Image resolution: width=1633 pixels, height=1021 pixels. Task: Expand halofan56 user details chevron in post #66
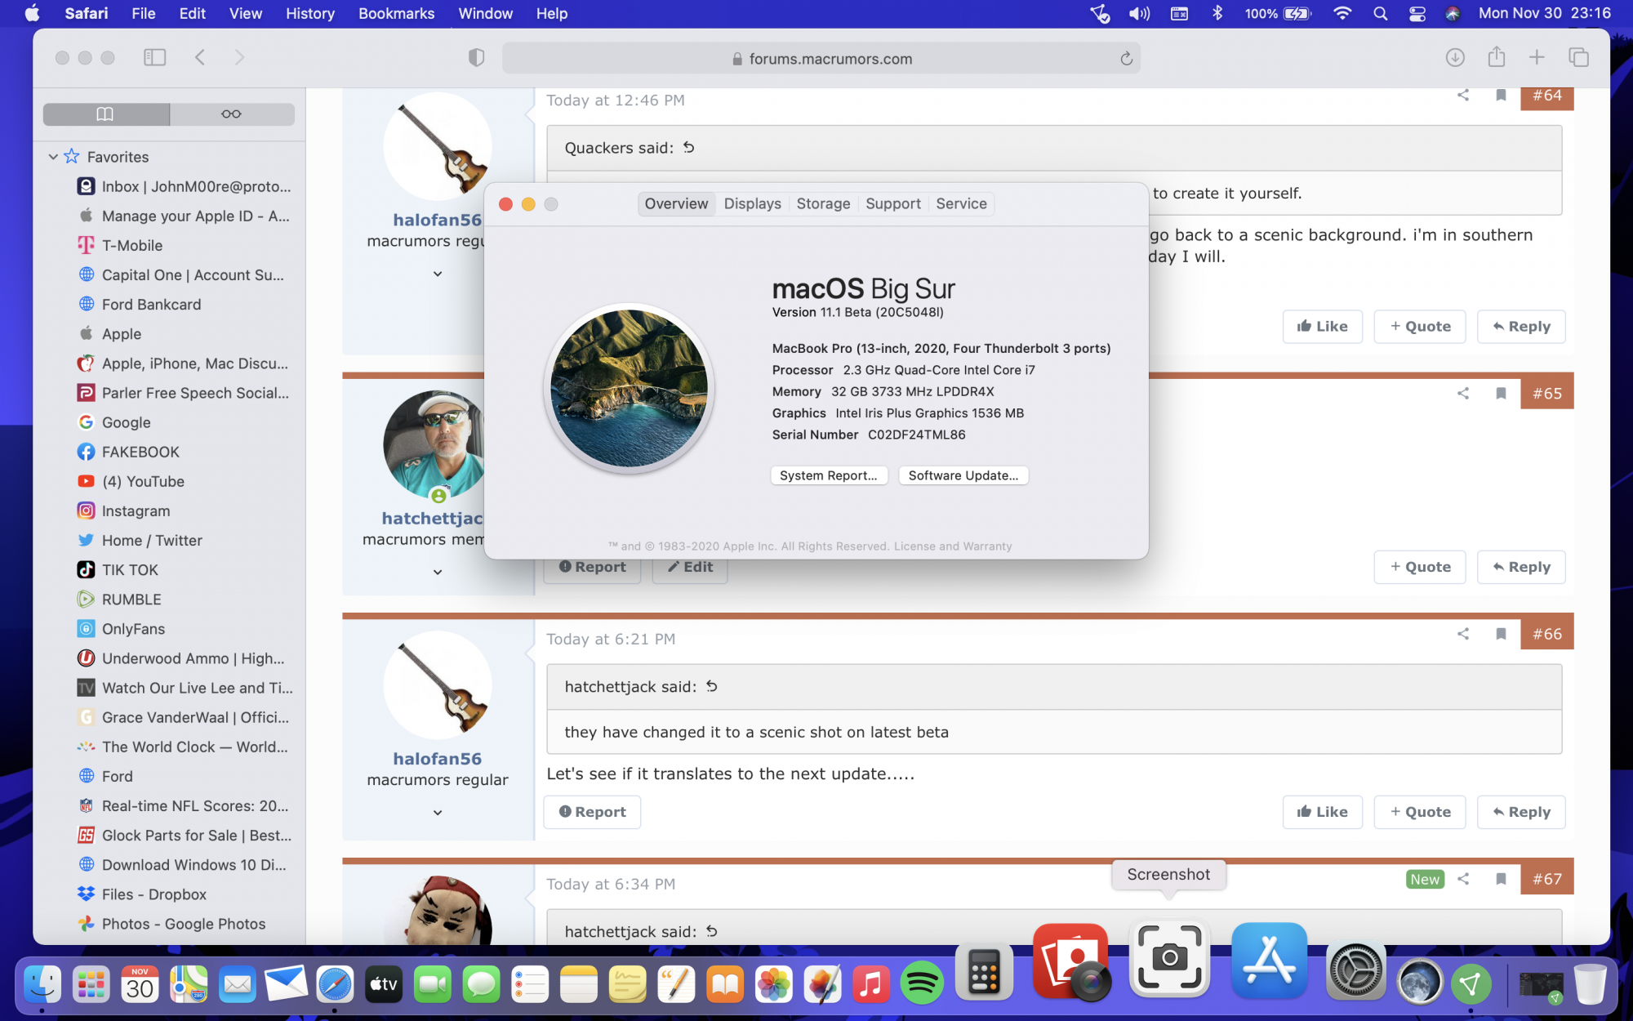click(438, 813)
